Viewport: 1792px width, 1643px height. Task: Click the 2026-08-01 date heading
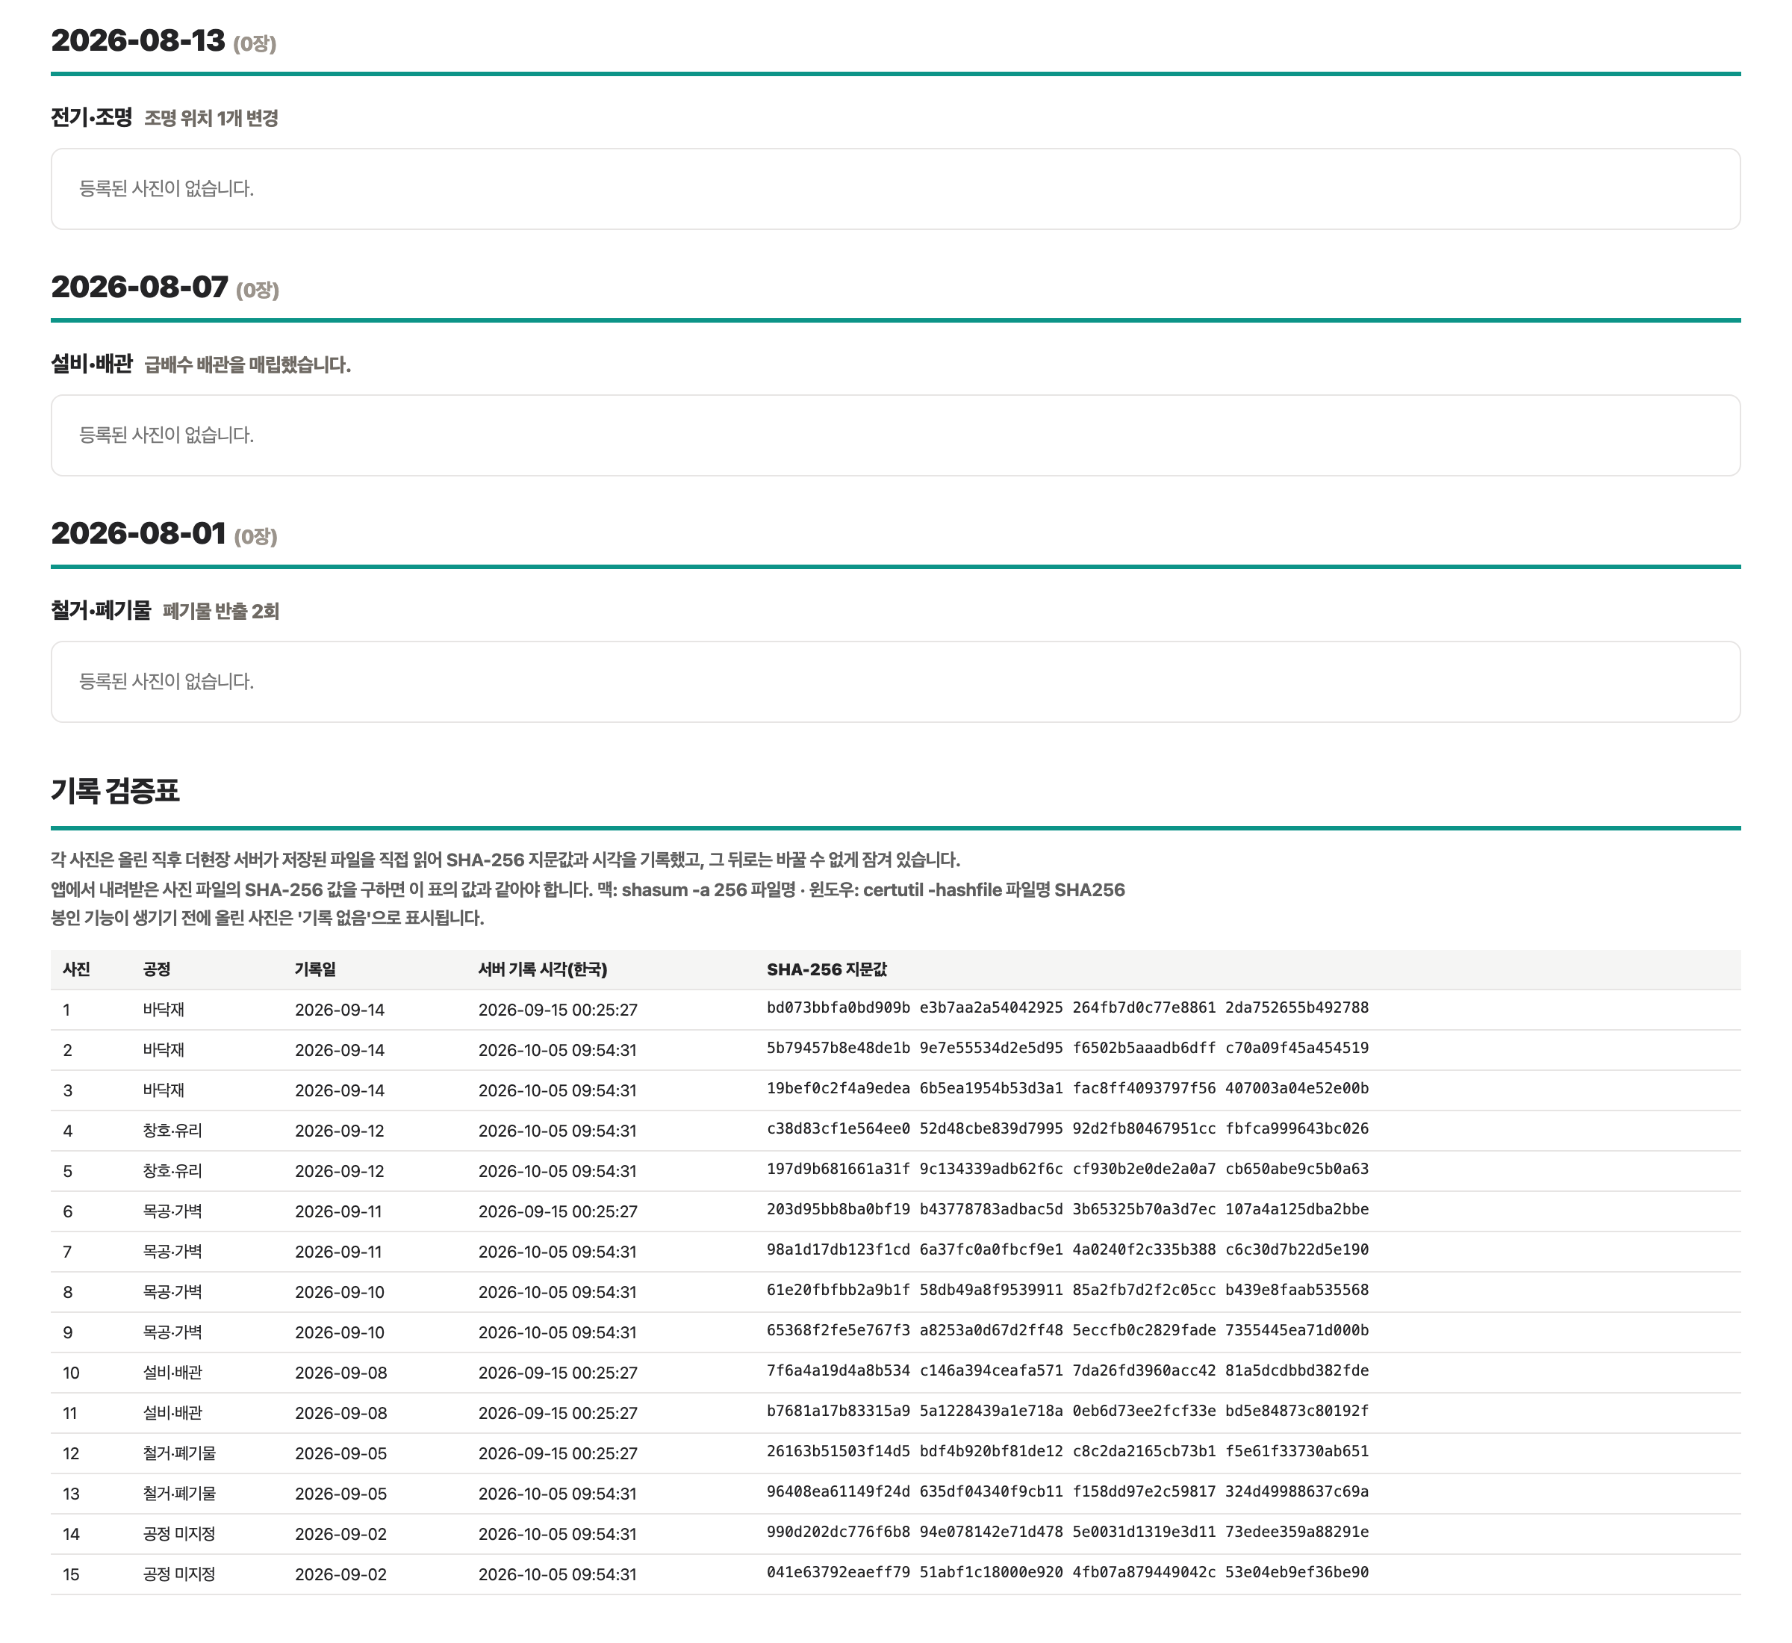[139, 533]
